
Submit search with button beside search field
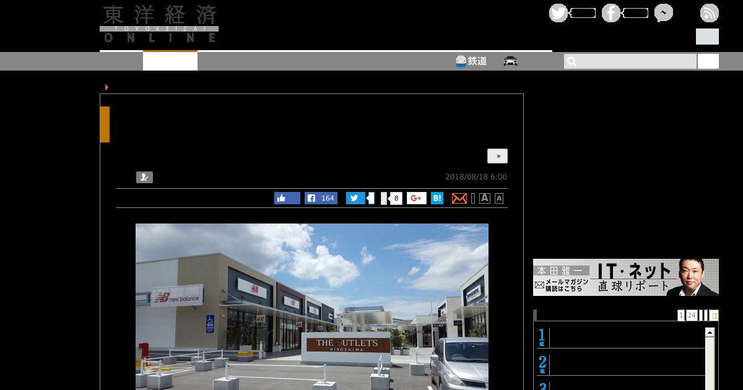pyautogui.click(x=708, y=61)
